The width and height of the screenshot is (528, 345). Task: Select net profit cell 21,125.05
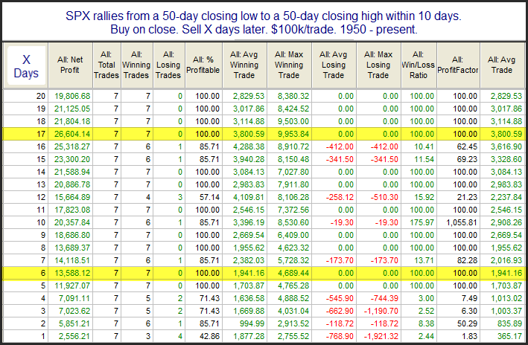pos(72,109)
